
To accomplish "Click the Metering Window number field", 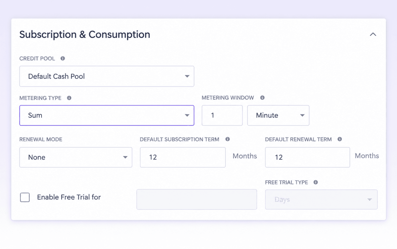I will (222, 115).
